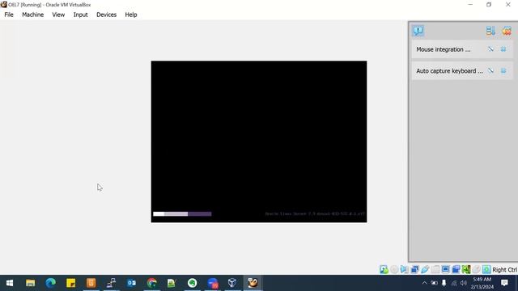518x291 pixels.
Task: Open Windows Action Center notifications icon
Action: pyautogui.click(x=504, y=283)
